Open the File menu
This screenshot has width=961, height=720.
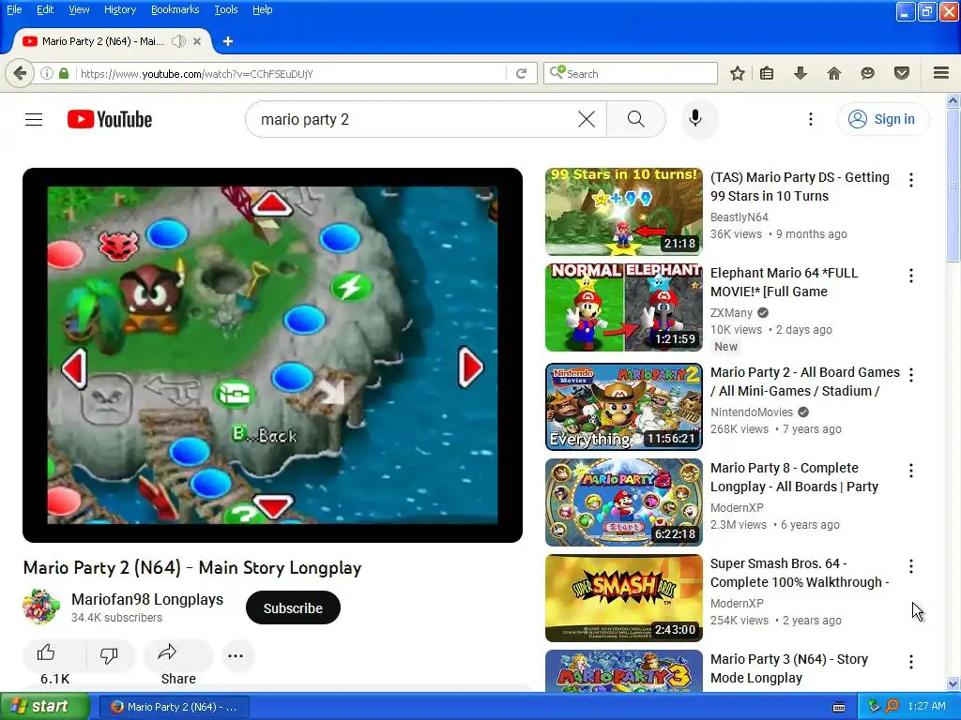coord(14,9)
